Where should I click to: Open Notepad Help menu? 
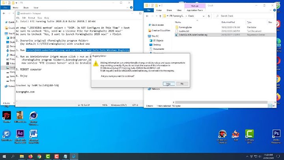click(x=47, y=18)
